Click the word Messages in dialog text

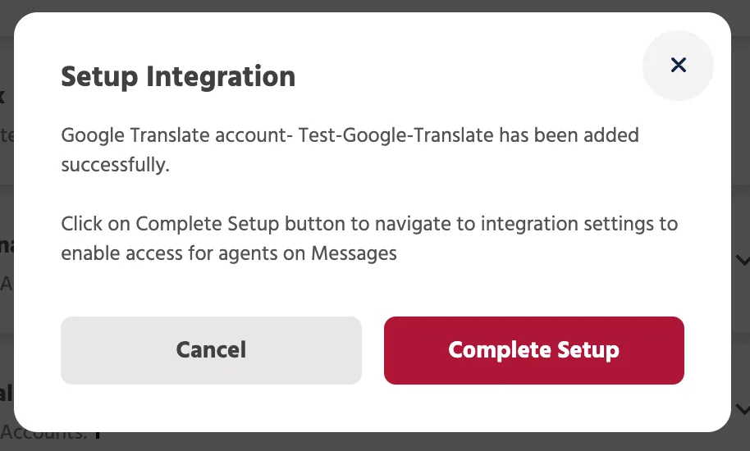354,253
